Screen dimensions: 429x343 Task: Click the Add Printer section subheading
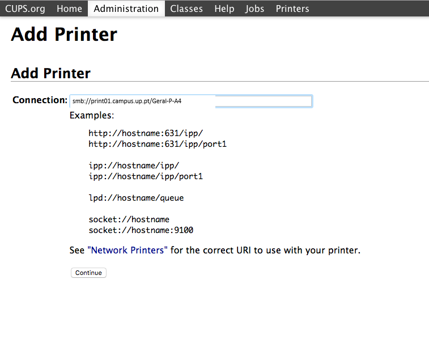point(50,73)
